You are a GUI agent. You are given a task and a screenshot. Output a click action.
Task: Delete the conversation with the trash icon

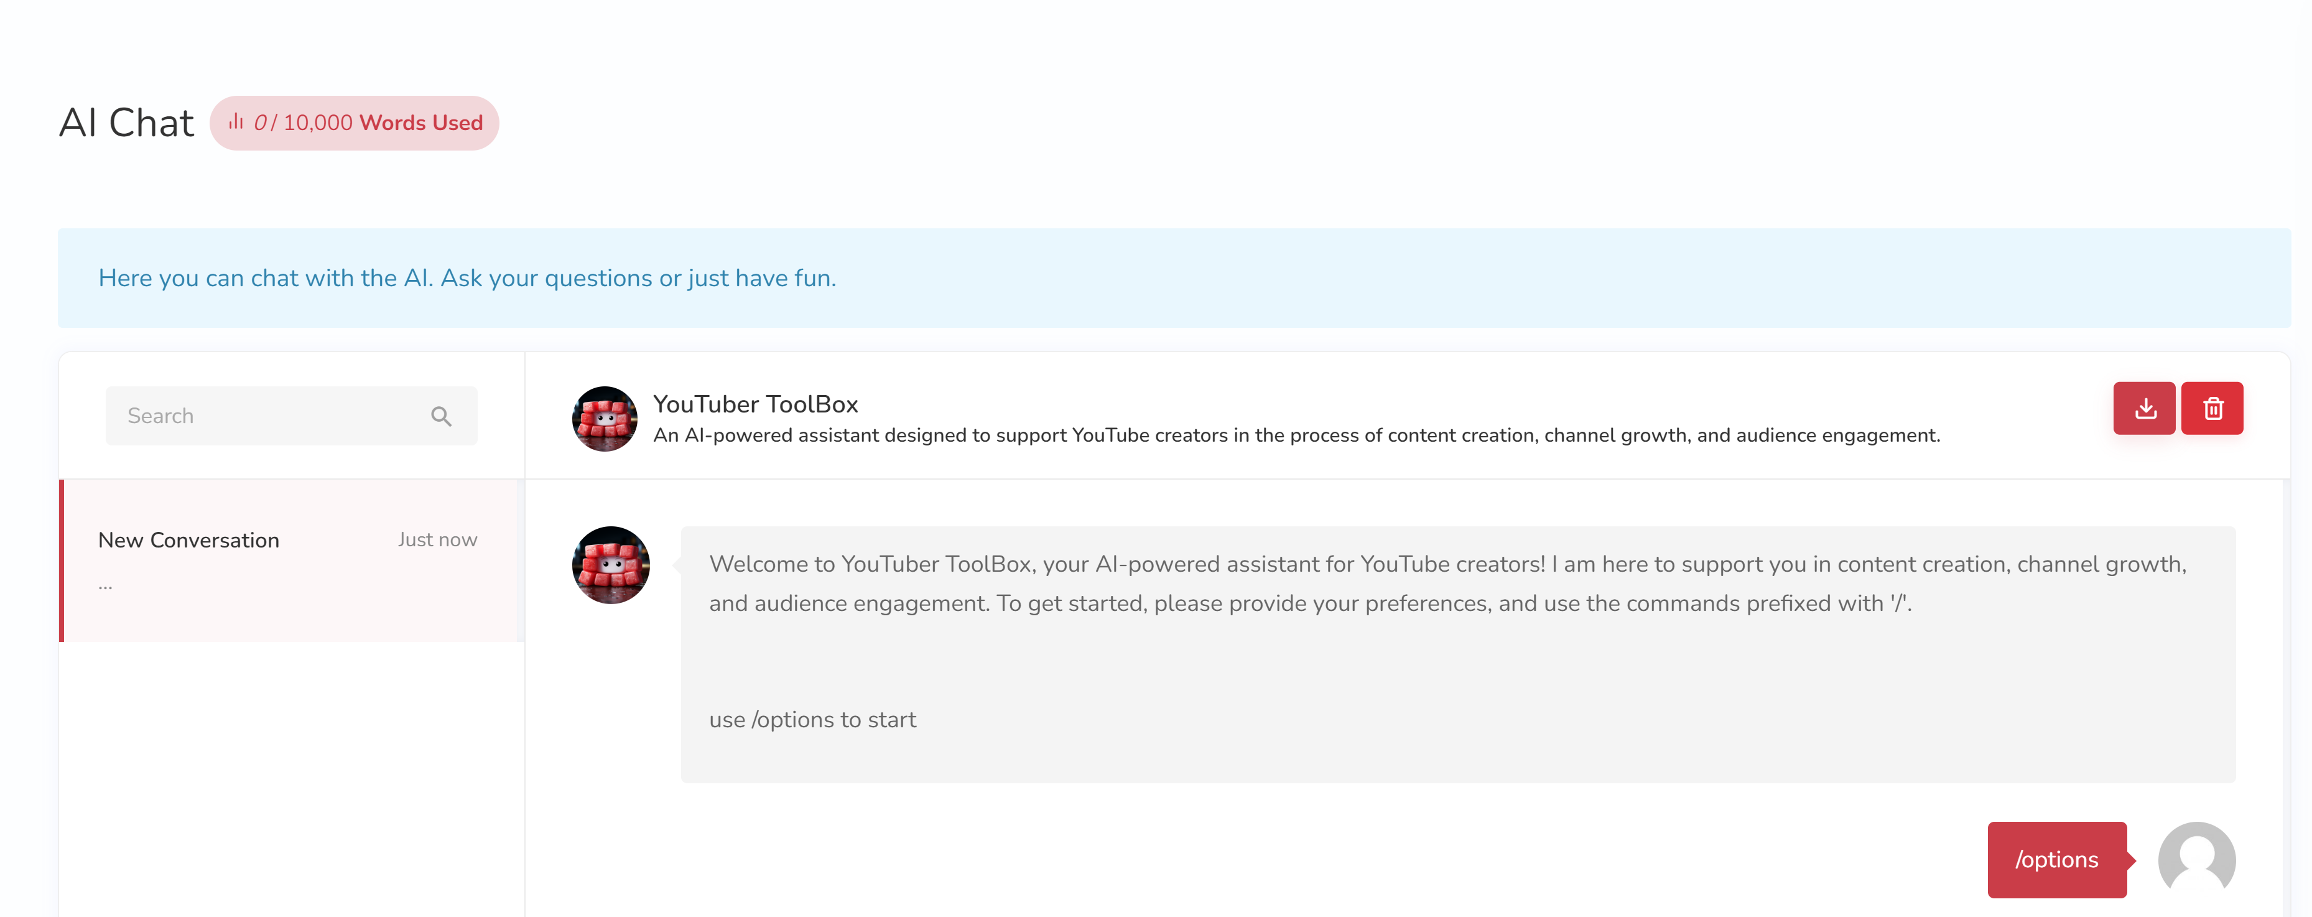[x=2211, y=409]
